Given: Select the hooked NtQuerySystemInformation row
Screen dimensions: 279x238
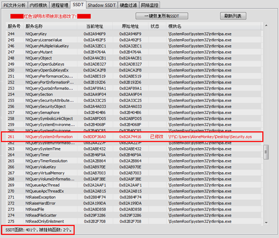Looking at the screenshot, I should pos(132,137).
